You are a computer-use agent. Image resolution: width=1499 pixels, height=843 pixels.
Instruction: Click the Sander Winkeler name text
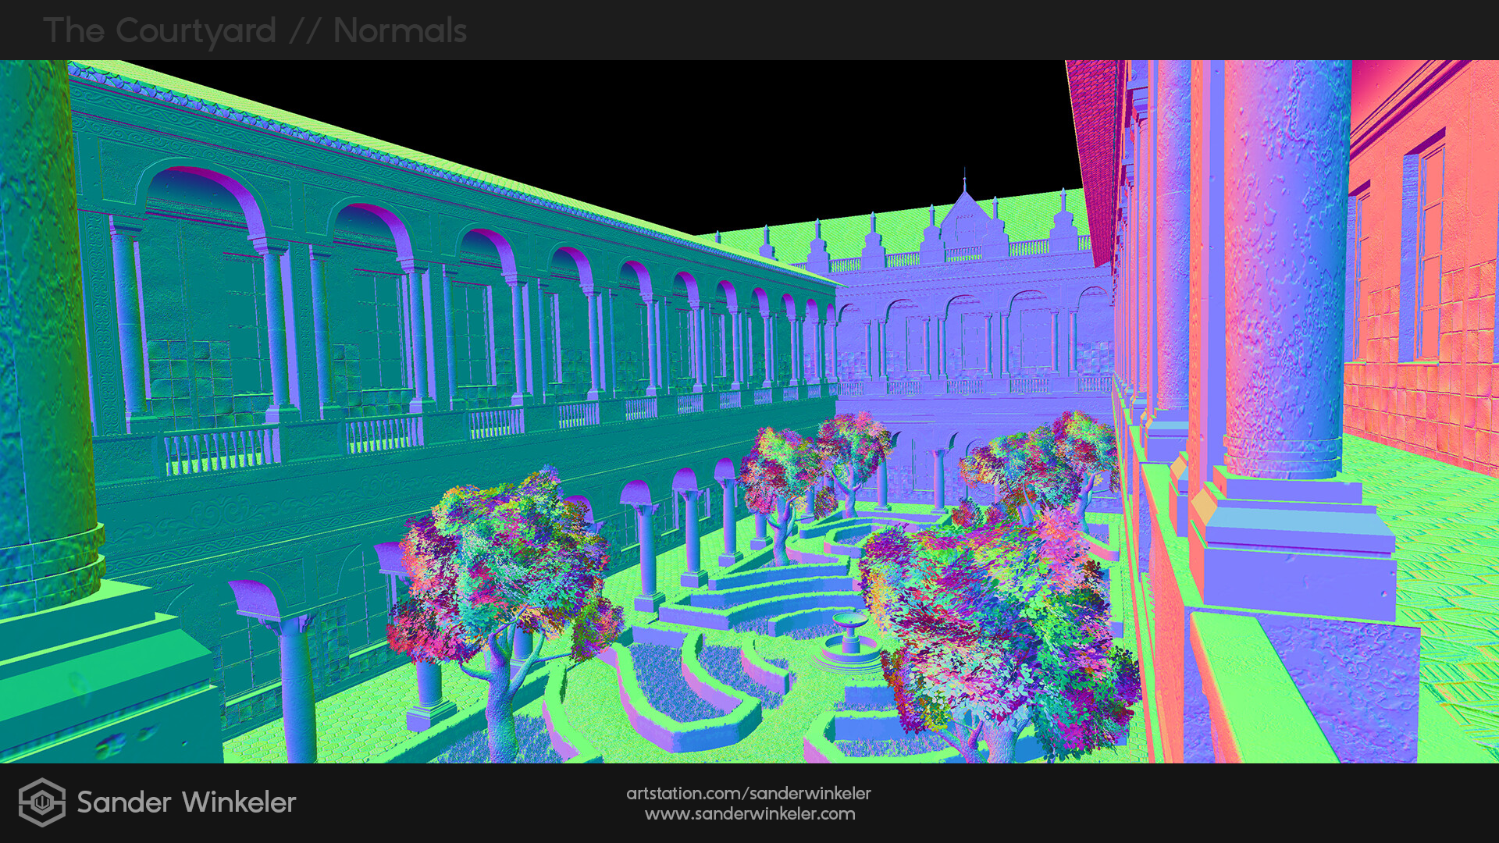pyautogui.click(x=186, y=802)
